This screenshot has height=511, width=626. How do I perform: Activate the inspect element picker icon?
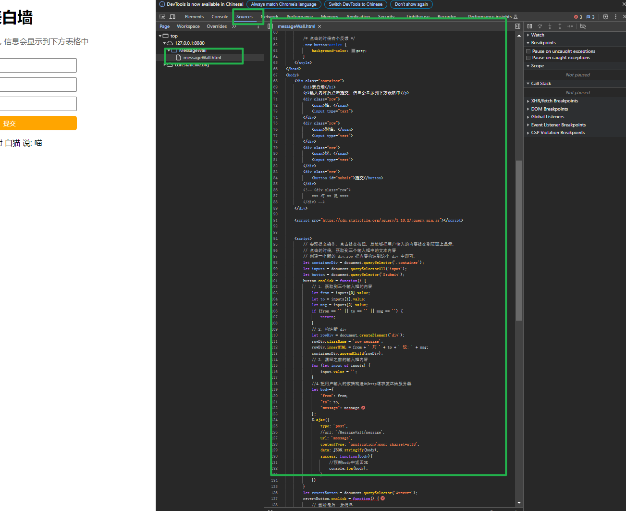(162, 16)
